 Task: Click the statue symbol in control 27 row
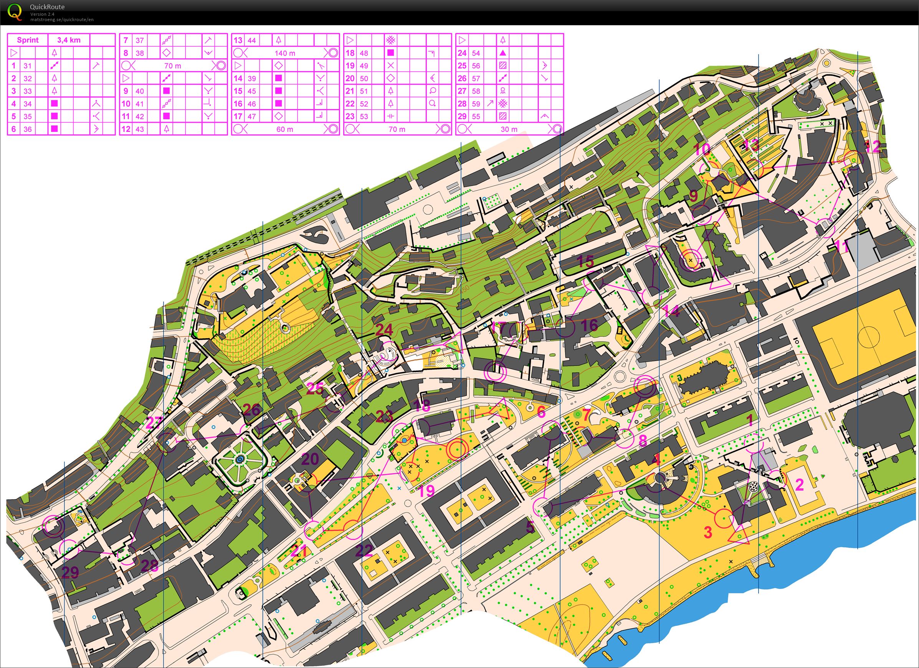tap(503, 90)
